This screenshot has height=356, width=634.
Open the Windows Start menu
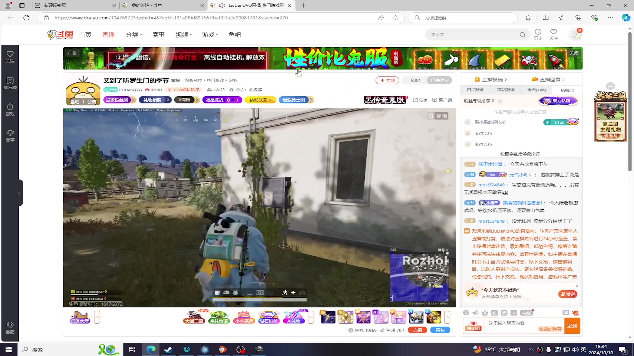[x=8, y=349]
